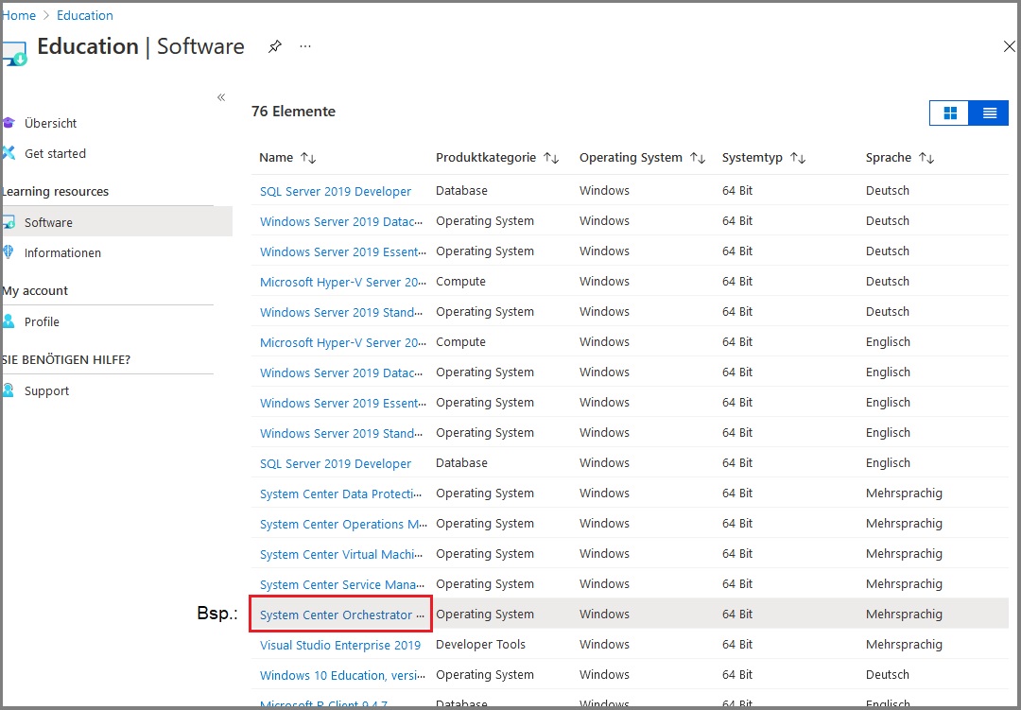The height and width of the screenshot is (710, 1021).
Task: Click the Übersicht graduation cap icon
Action: [9, 123]
